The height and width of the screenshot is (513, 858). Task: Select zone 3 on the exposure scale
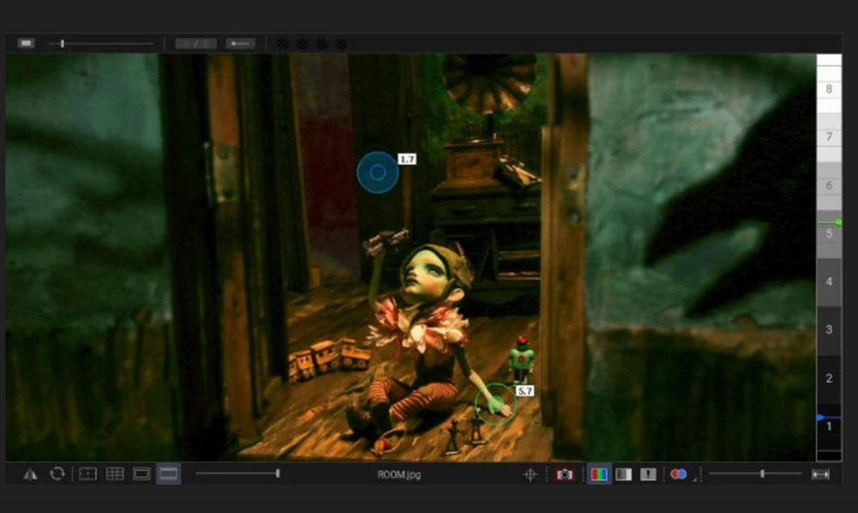(x=829, y=329)
